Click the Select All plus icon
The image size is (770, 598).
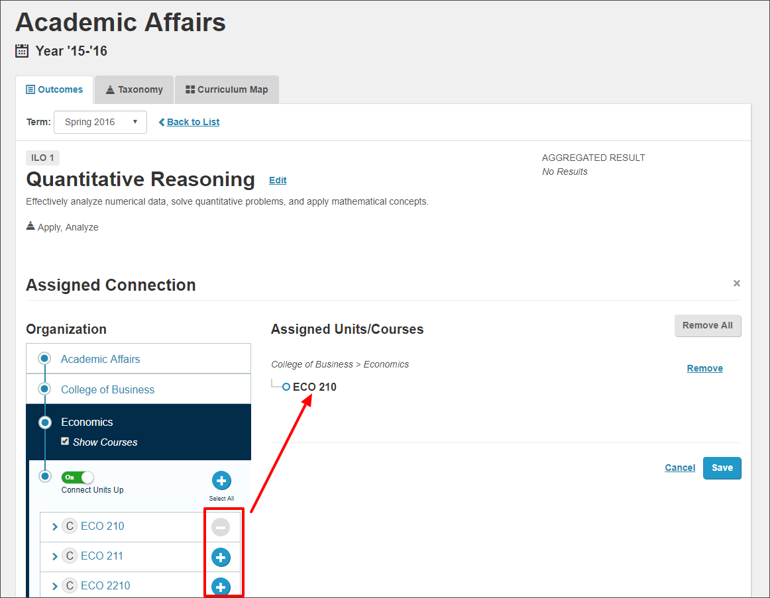pyautogui.click(x=221, y=481)
